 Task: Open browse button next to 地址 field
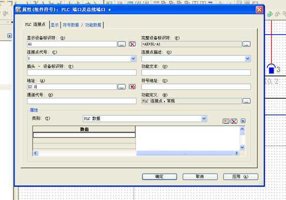[122, 87]
